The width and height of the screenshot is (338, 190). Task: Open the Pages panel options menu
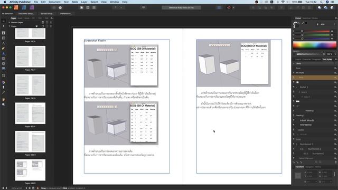pyautogui.click(x=52, y=18)
